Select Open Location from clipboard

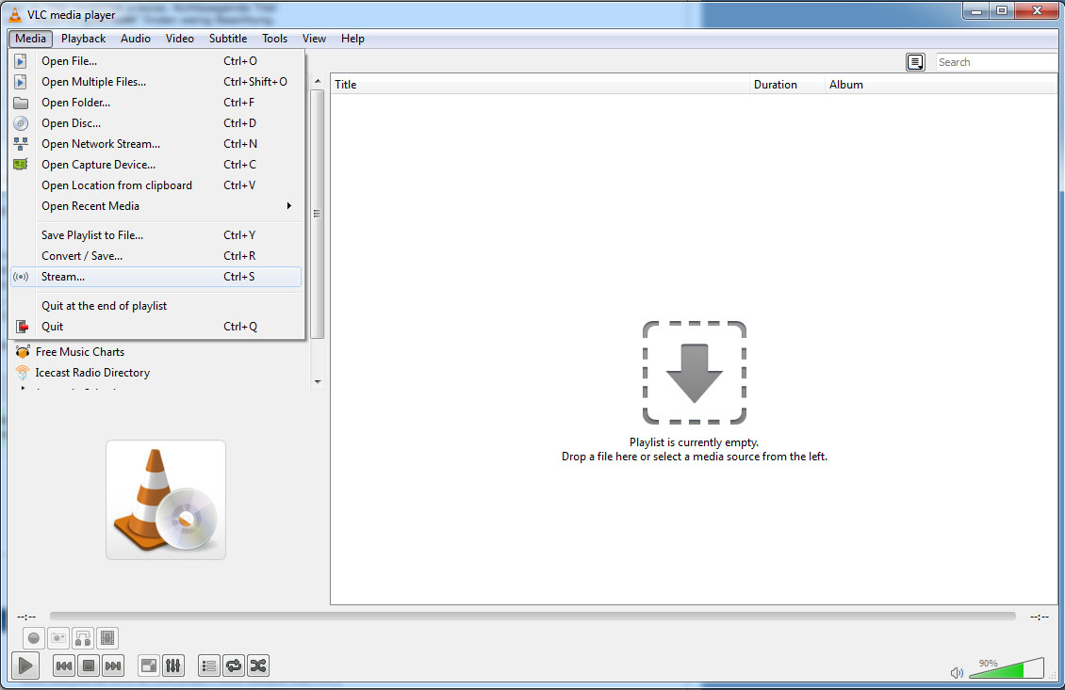tap(156, 185)
